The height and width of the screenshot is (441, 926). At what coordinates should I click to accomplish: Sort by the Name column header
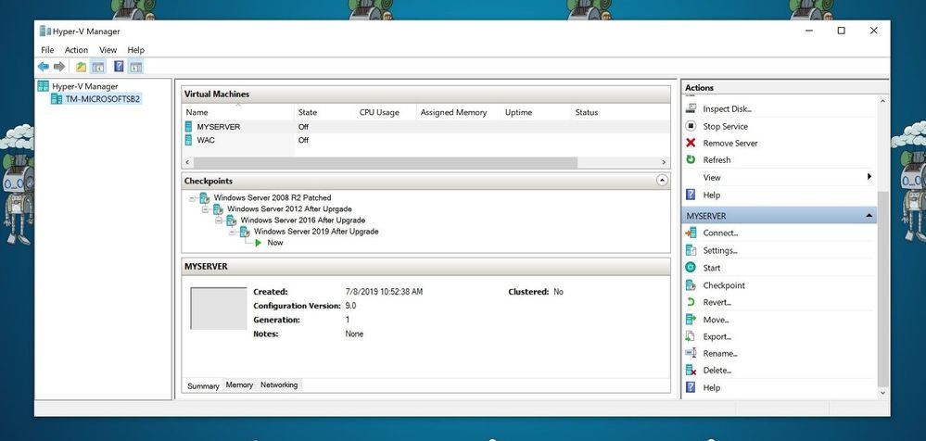coord(238,112)
